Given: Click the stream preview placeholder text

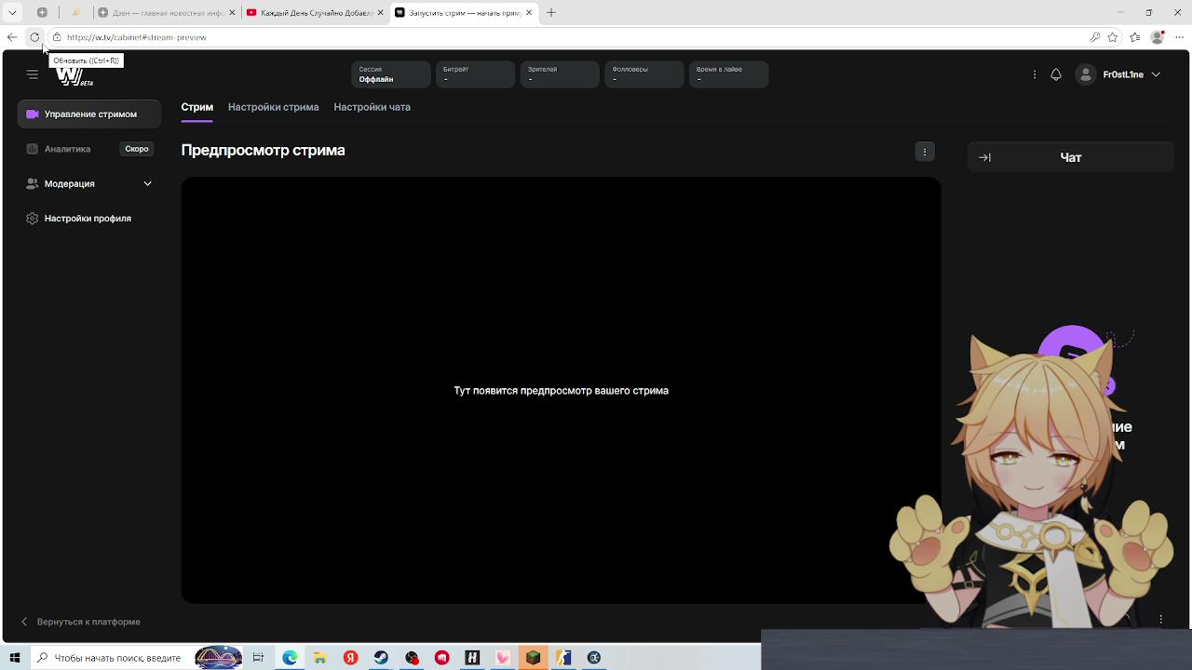Looking at the screenshot, I should [x=561, y=391].
